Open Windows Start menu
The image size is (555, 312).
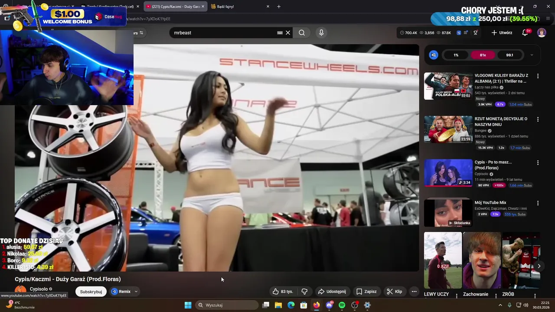[x=188, y=305]
